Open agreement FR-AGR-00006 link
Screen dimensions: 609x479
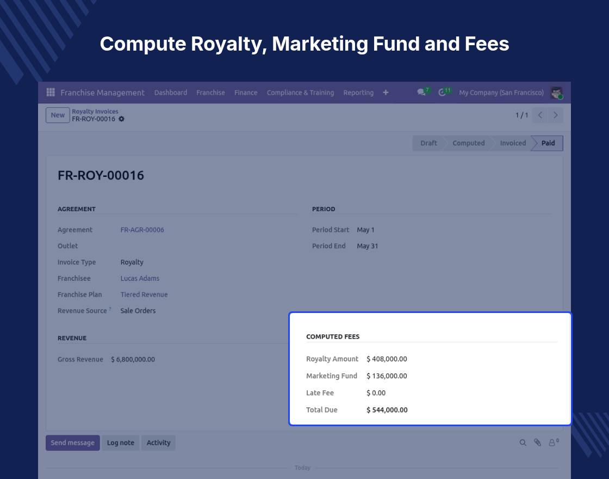[x=142, y=230]
